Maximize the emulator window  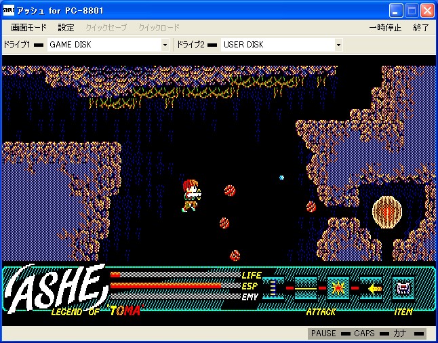pos(412,11)
